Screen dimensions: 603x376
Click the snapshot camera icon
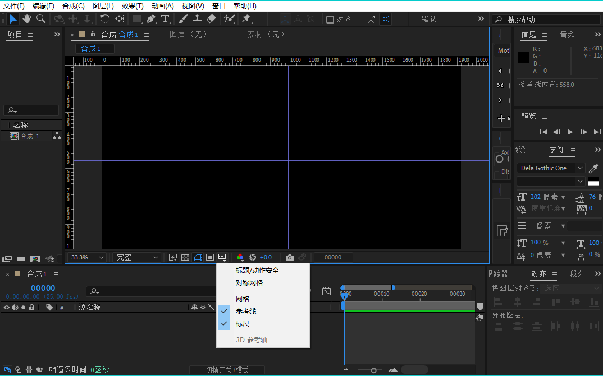289,257
